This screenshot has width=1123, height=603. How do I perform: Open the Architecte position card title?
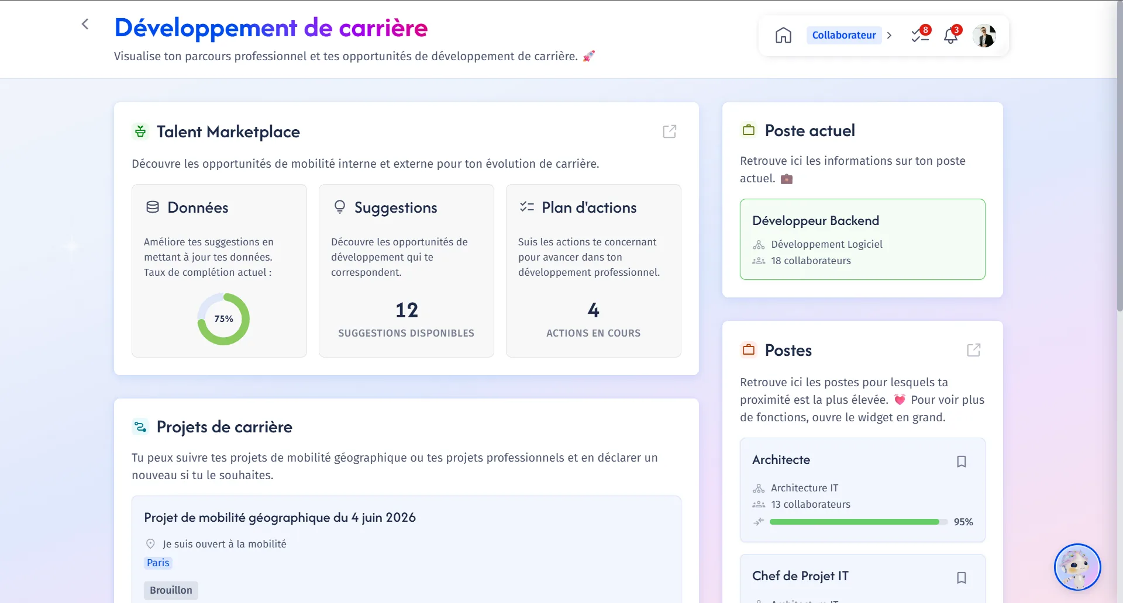click(x=781, y=460)
